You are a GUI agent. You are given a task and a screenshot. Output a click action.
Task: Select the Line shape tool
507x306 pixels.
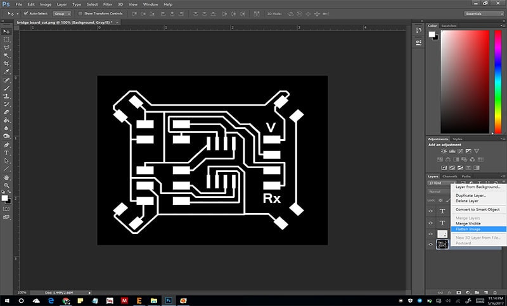coord(6,169)
